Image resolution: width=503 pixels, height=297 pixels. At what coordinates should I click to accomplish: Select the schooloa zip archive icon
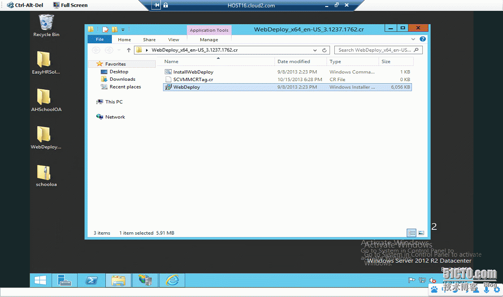tap(46, 176)
